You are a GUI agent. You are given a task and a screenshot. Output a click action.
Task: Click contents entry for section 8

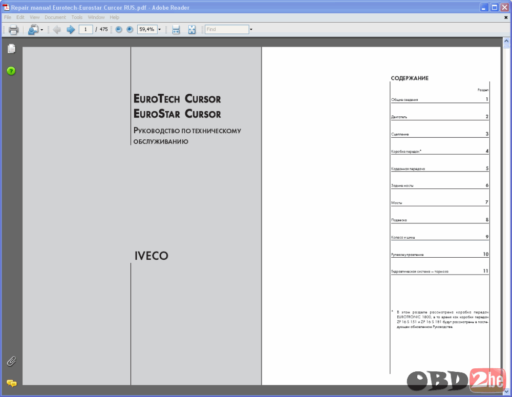(x=440, y=220)
